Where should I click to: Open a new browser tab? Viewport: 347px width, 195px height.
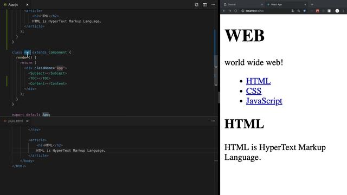312,4
